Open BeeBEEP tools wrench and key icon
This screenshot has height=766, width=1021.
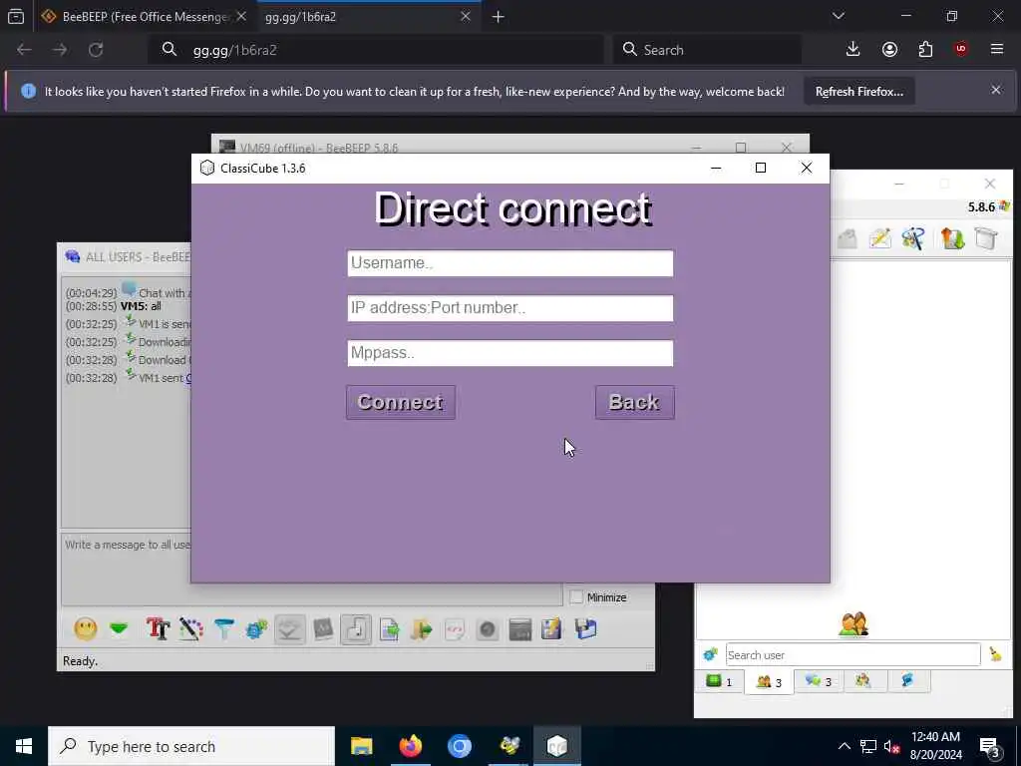(913, 238)
